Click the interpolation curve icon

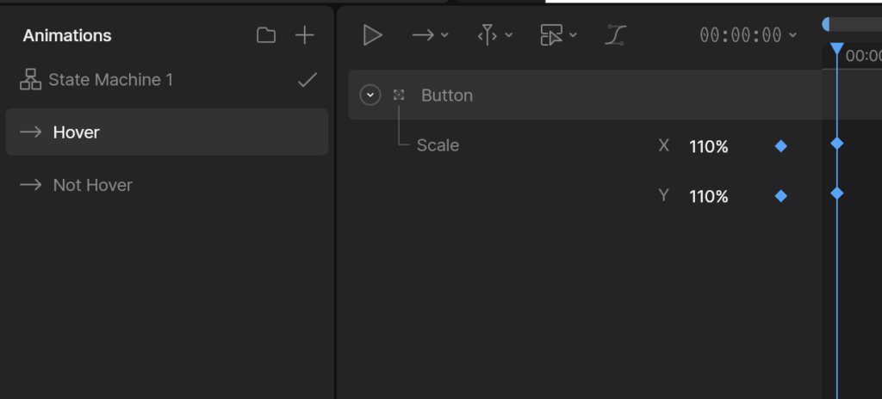(616, 35)
